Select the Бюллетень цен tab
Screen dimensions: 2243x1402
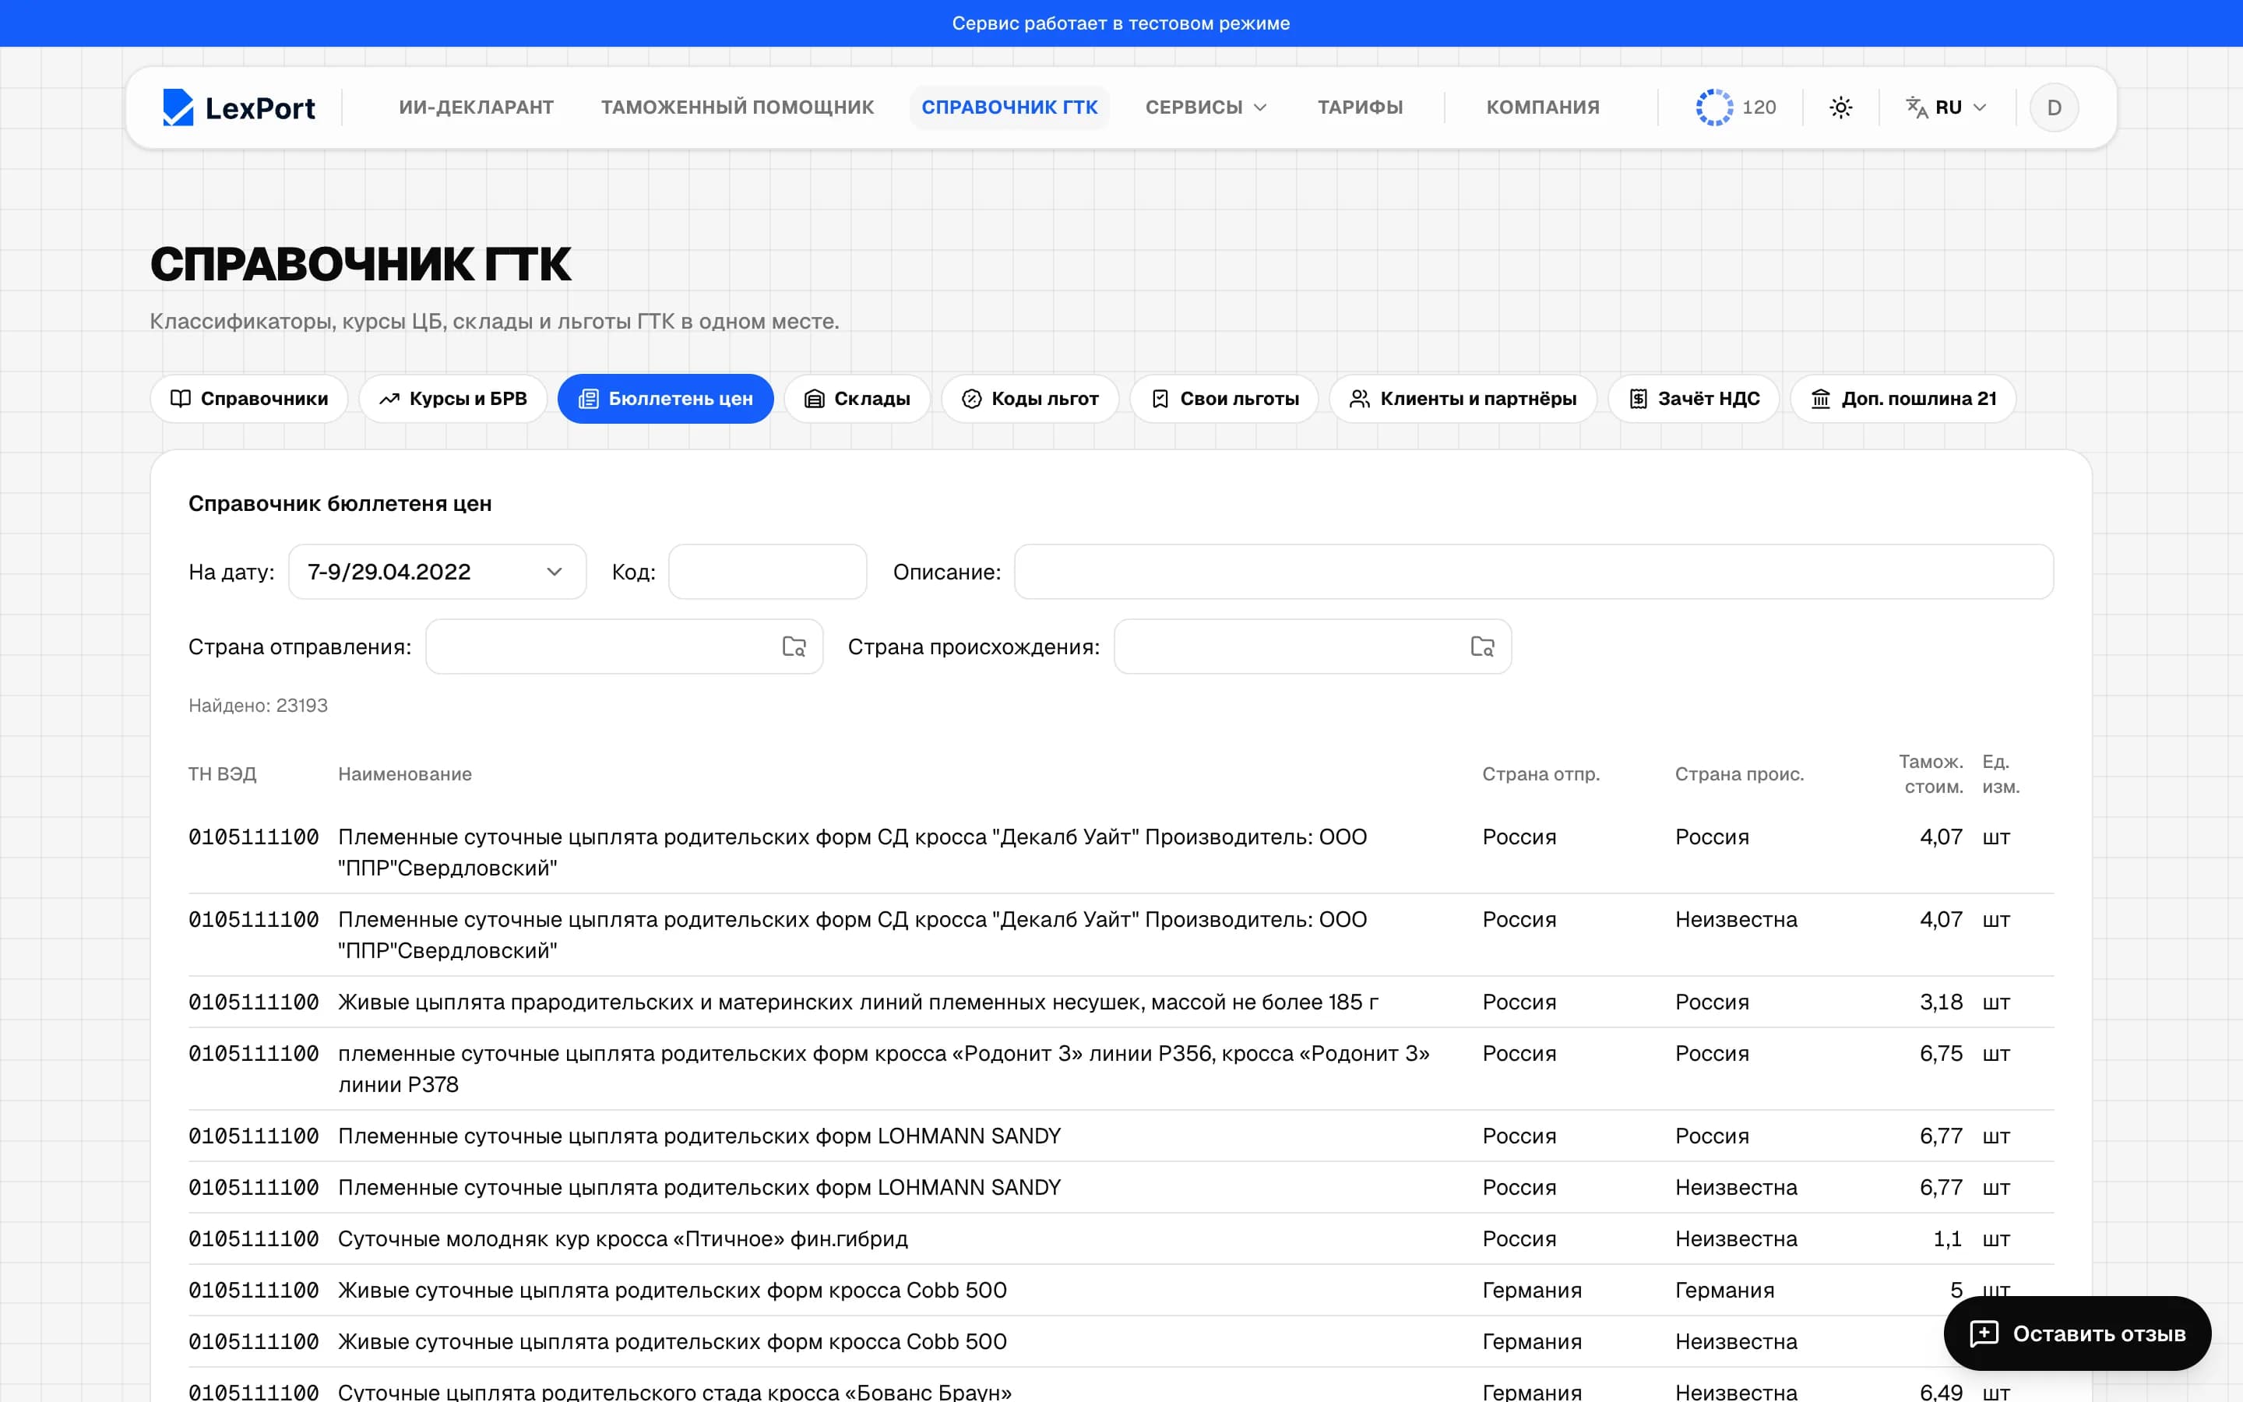coord(665,399)
